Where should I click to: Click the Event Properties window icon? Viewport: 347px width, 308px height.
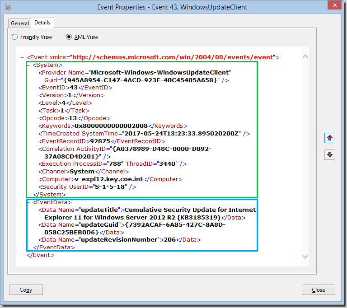(9, 7)
